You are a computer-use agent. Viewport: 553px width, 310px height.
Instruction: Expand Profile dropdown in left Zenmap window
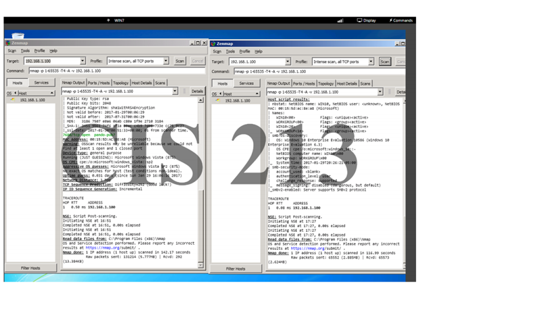coord(165,61)
